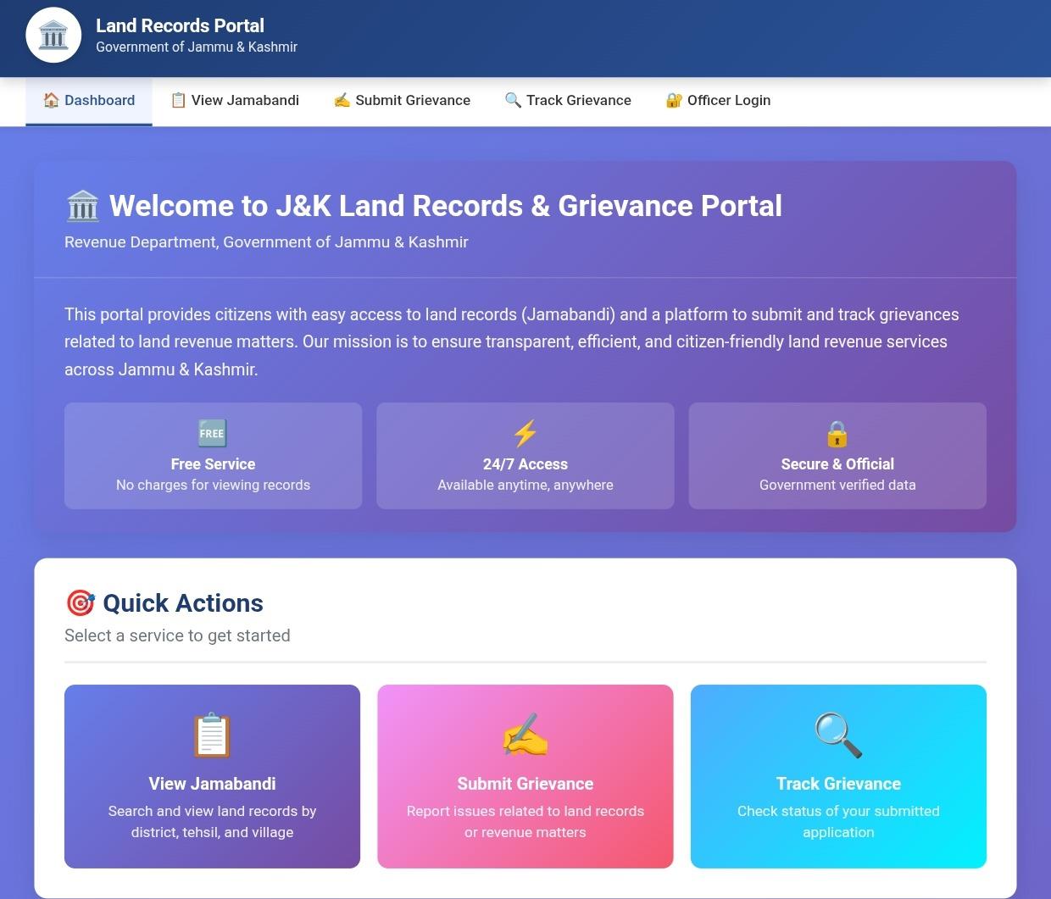Click the lock-key icon on Officer Login tab
1051x899 pixels.
pyautogui.click(x=674, y=100)
